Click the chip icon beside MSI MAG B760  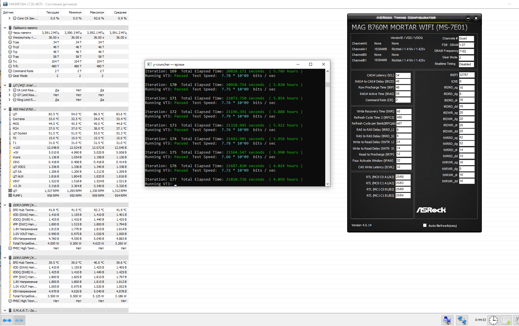point(10,109)
